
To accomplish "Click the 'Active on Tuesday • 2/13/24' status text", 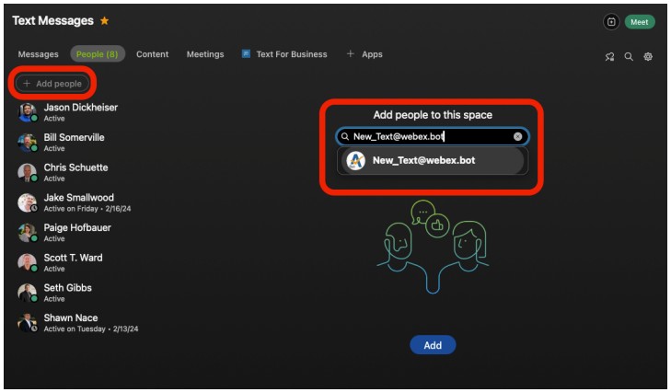I will point(91,329).
